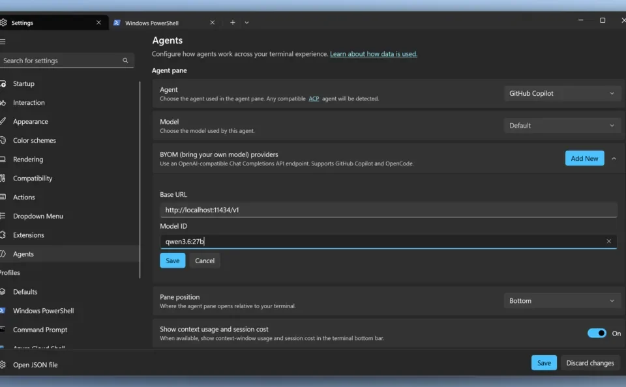The height and width of the screenshot is (387, 626).
Task: Close the Settings tab
Action: [x=98, y=23]
